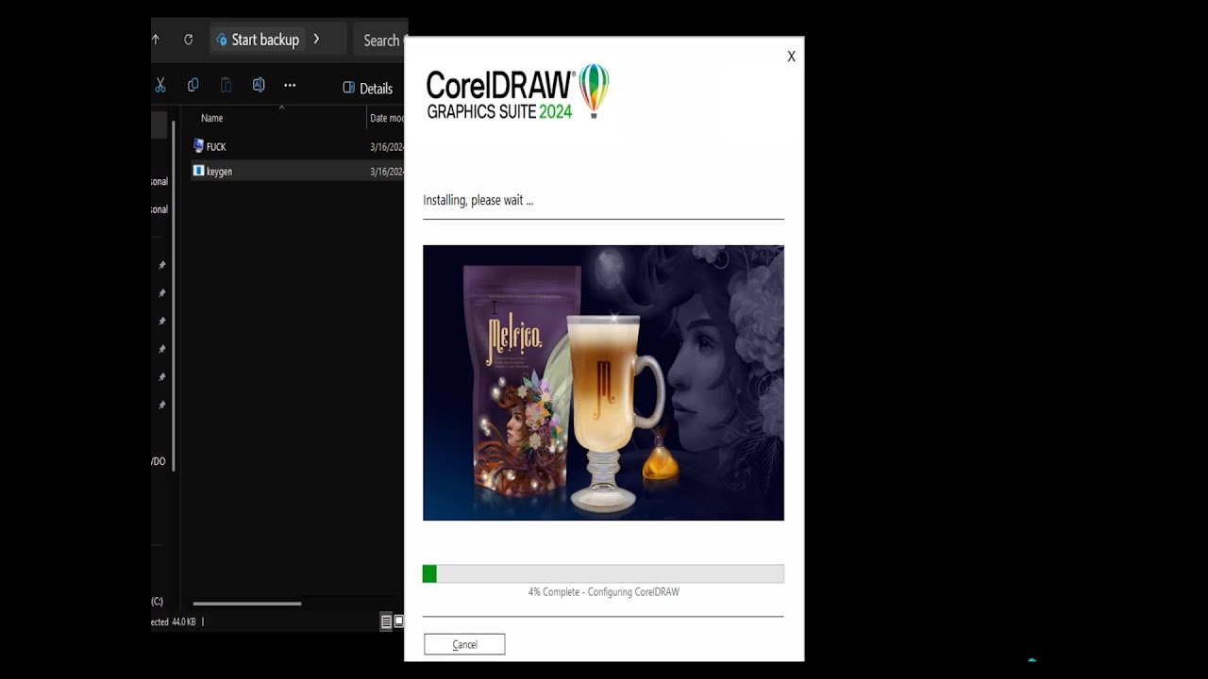
Task: Click the (C:) drive in navigation pane
Action: coord(158,601)
